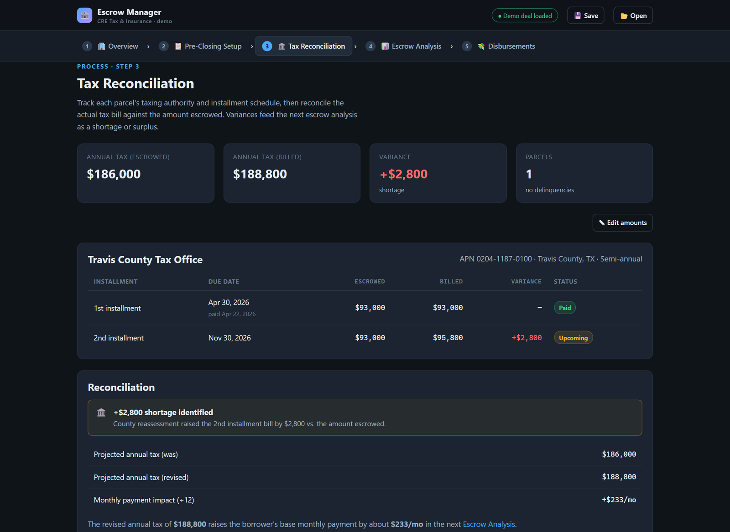Click the 'Monthly payment impact (÷12)' row
The height and width of the screenshot is (532, 730).
tap(365, 500)
